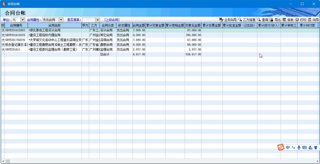This screenshot has width=320, height=164.
Task: Toggle the Sogou microphone voice input
Action: tap(299, 148)
